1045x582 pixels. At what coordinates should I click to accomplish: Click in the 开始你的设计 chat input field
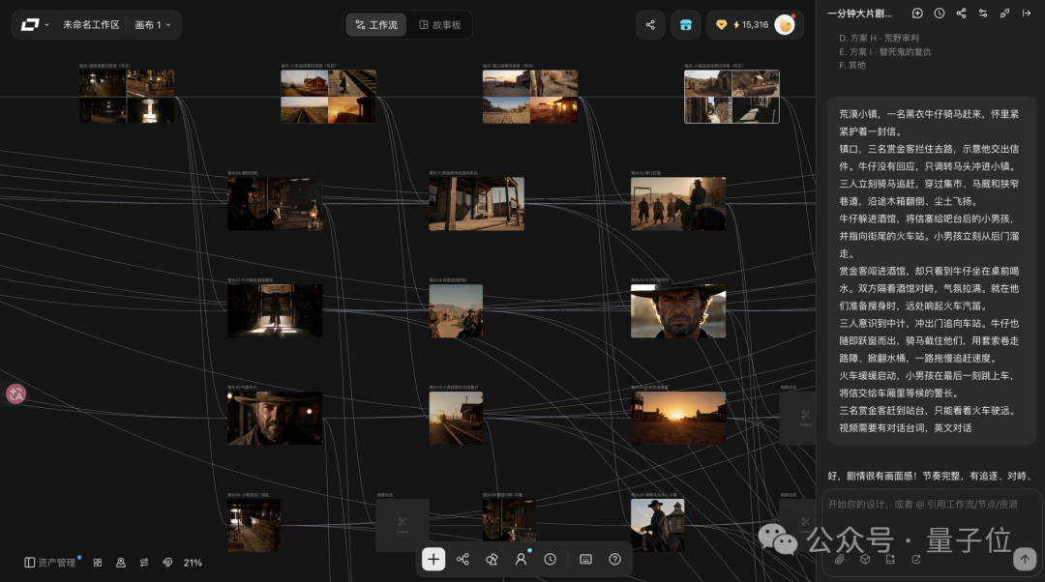(x=923, y=505)
